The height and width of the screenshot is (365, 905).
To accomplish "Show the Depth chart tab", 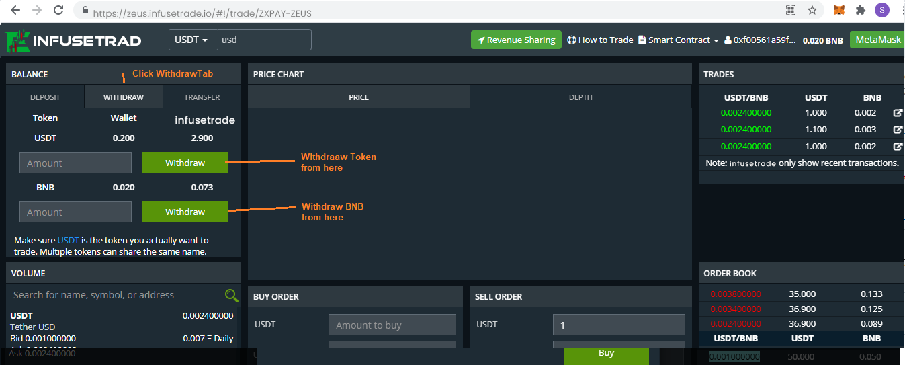I will [580, 97].
